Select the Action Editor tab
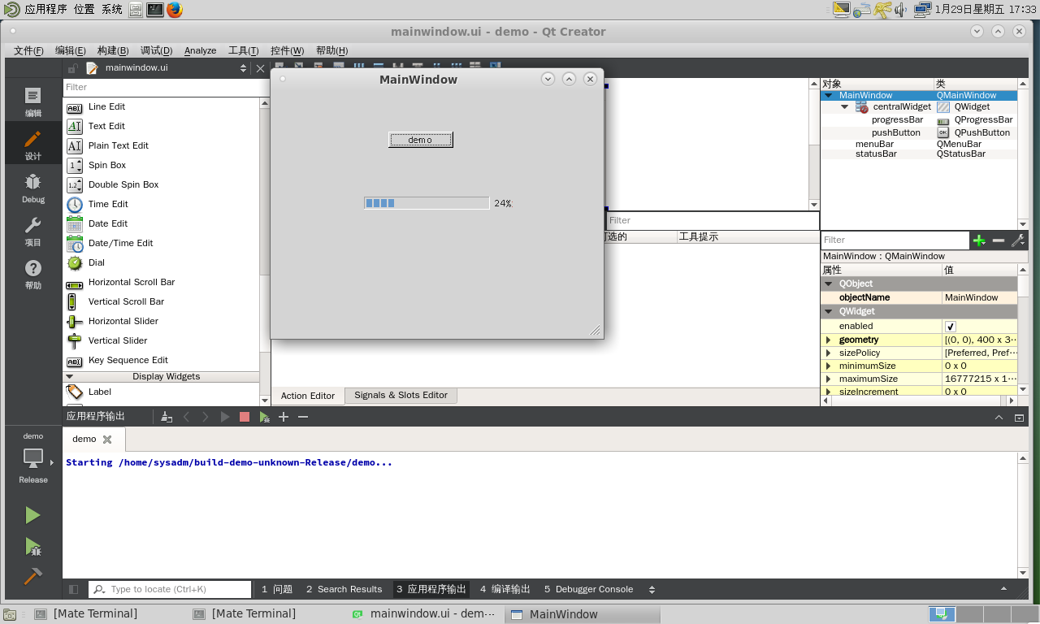 (x=308, y=396)
